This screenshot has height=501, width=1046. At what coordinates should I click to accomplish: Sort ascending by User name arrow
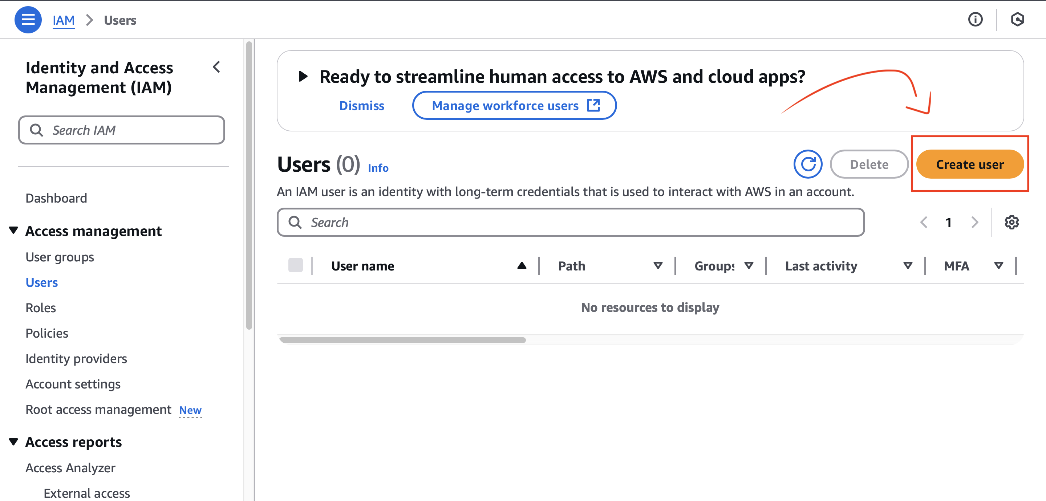[522, 266]
